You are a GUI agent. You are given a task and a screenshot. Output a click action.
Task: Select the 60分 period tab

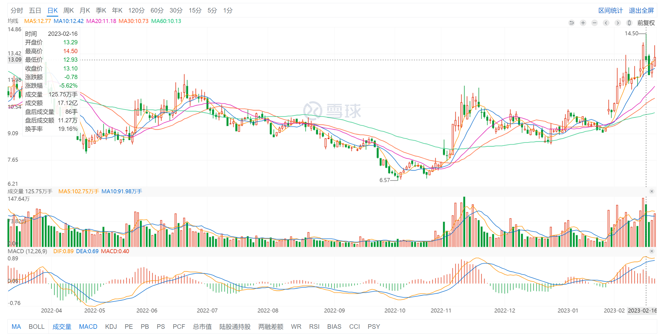[x=157, y=10]
